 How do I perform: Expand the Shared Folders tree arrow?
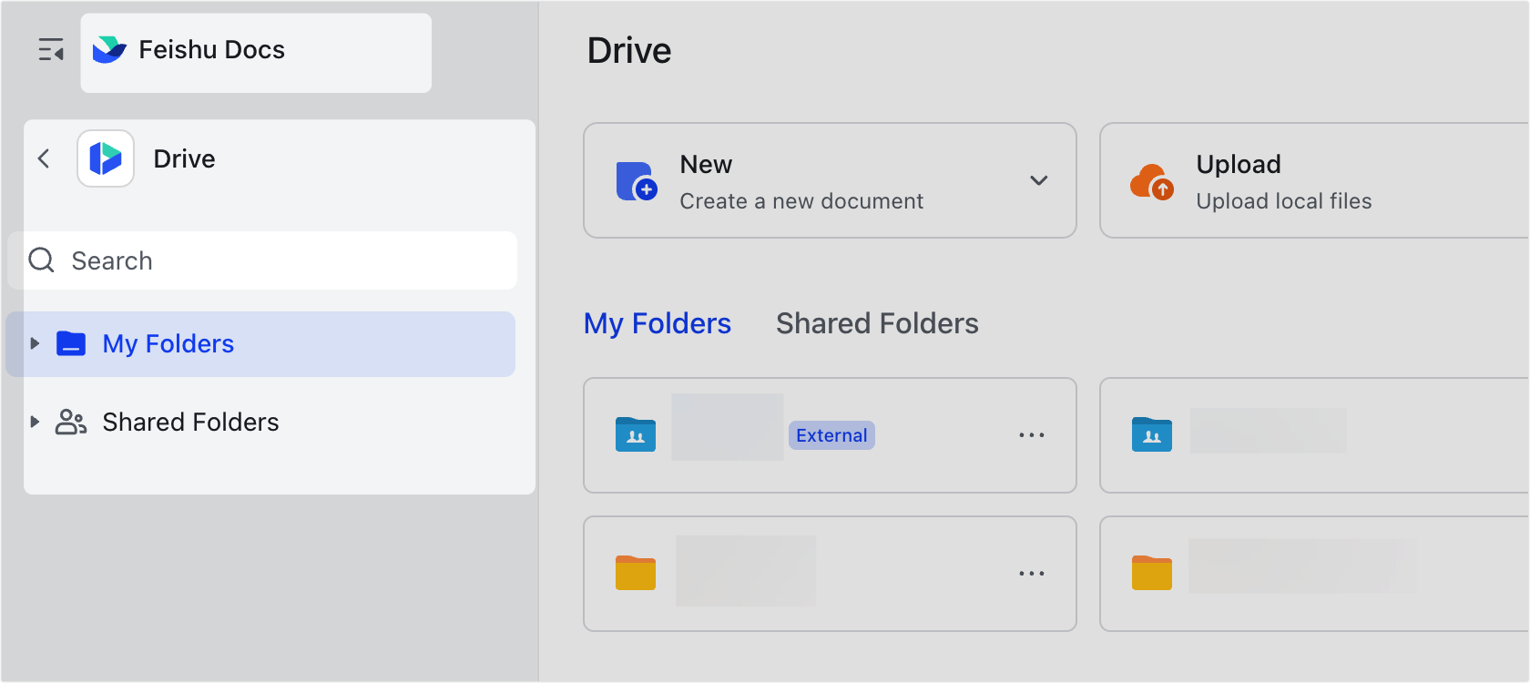(35, 422)
